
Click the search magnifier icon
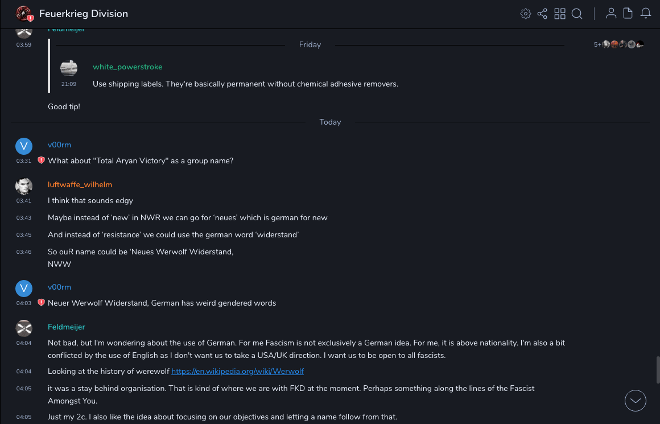point(577,14)
